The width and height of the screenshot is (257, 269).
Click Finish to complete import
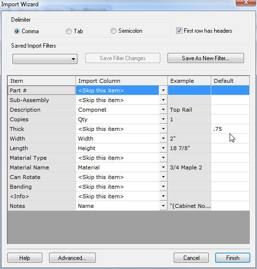point(232,257)
